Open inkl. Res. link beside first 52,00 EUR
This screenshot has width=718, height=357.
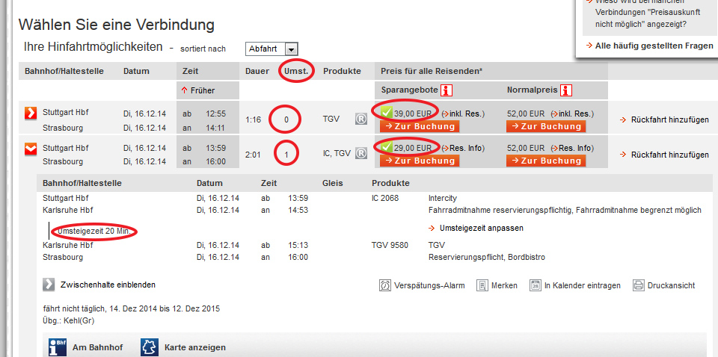click(572, 114)
